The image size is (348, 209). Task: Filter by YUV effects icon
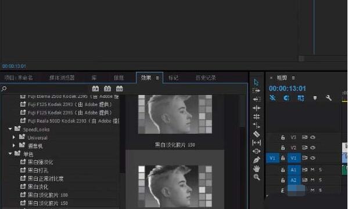[120, 89]
